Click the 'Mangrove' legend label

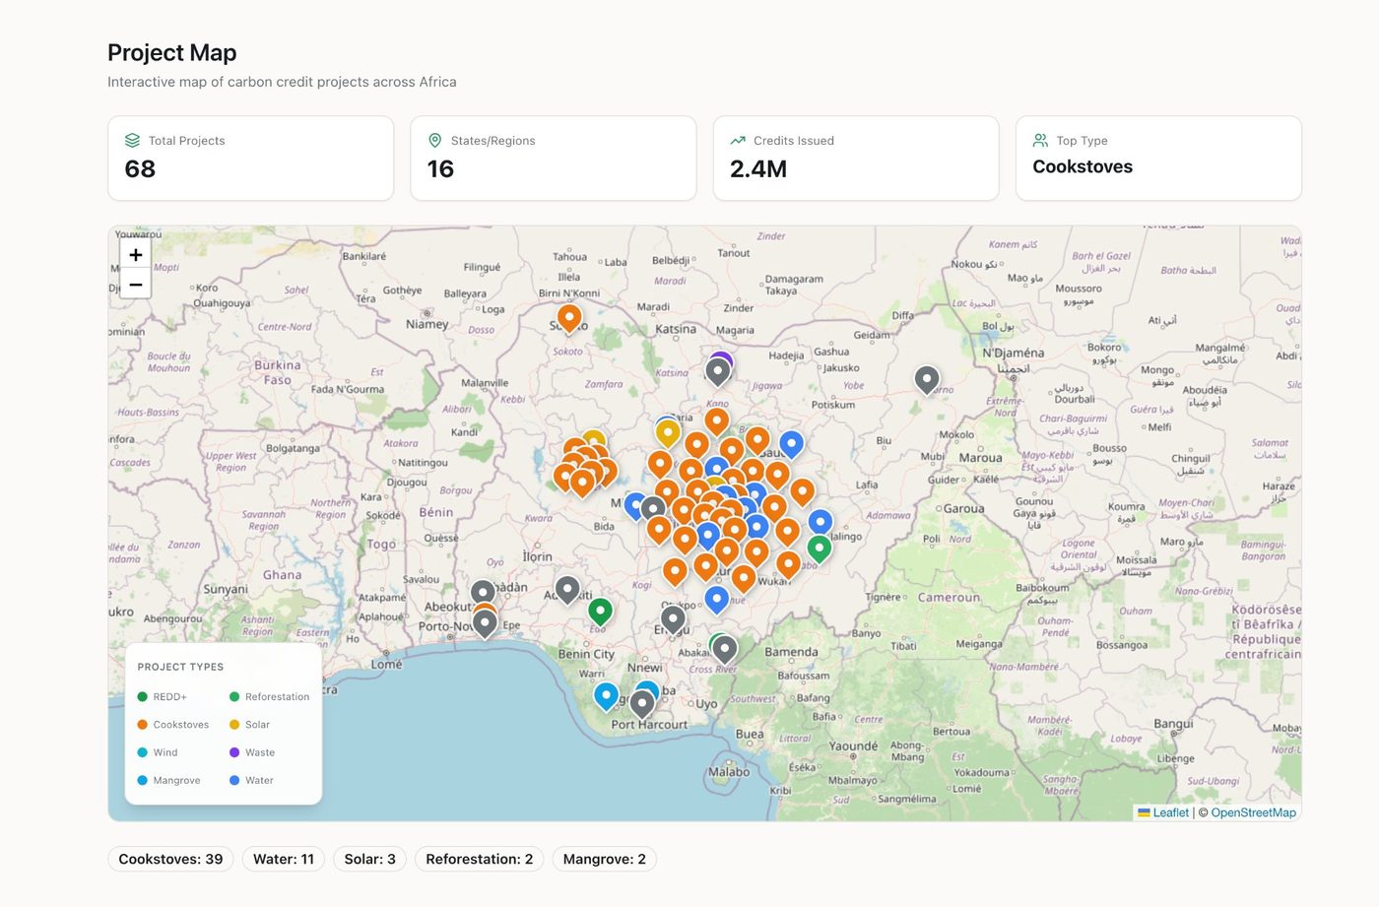tap(177, 780)
